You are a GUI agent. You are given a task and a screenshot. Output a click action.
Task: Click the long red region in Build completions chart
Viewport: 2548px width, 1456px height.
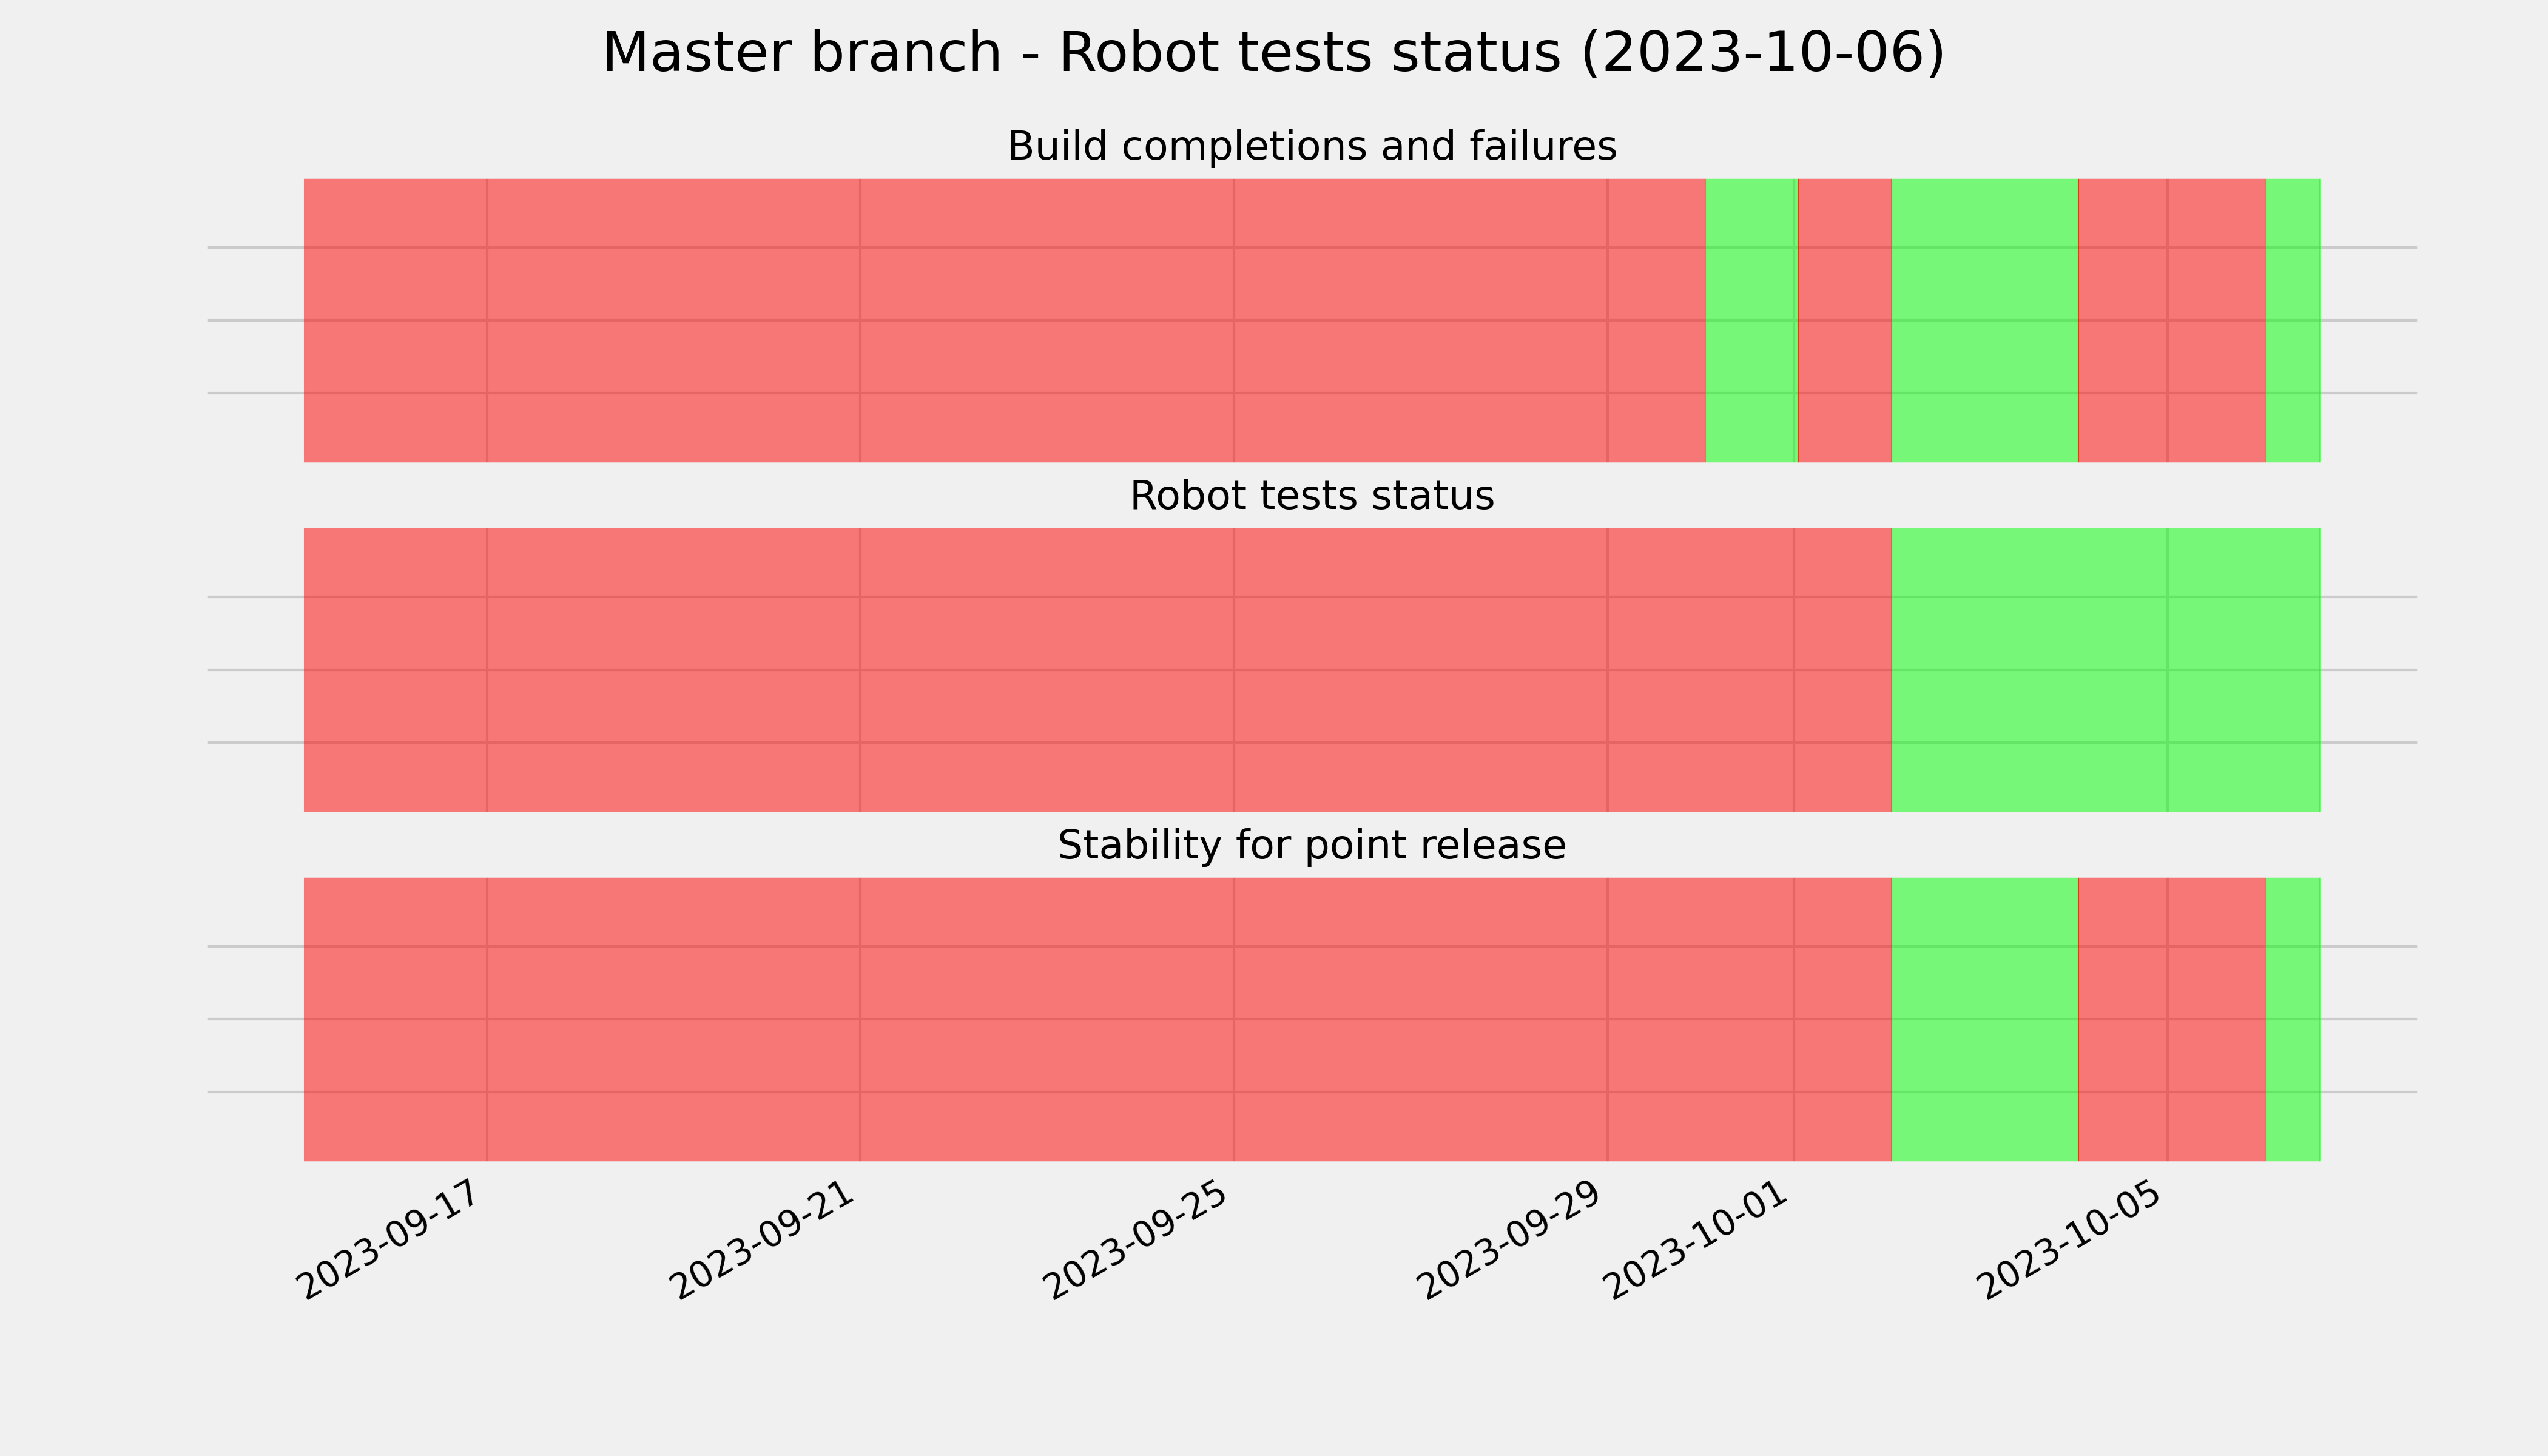1004,320
